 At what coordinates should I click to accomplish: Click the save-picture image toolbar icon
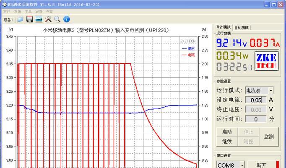point(39,19)
